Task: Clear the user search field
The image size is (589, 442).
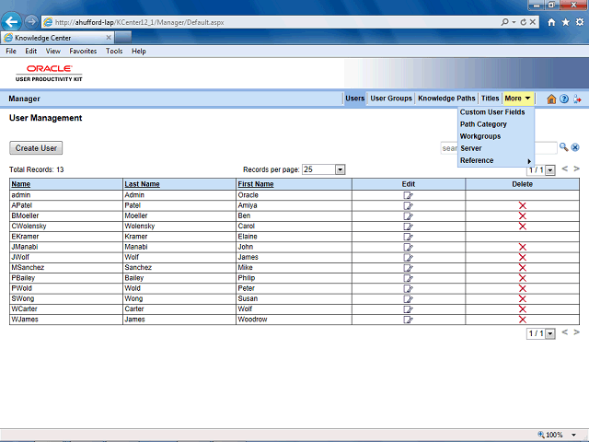Action: (575, 147)
